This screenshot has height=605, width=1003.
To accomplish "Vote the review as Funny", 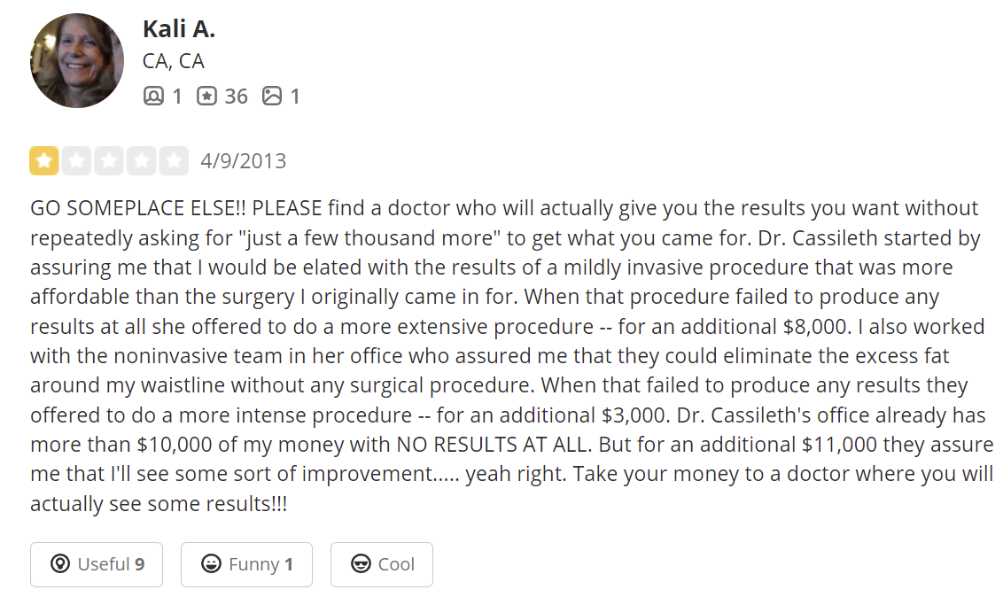I will 246,564.
